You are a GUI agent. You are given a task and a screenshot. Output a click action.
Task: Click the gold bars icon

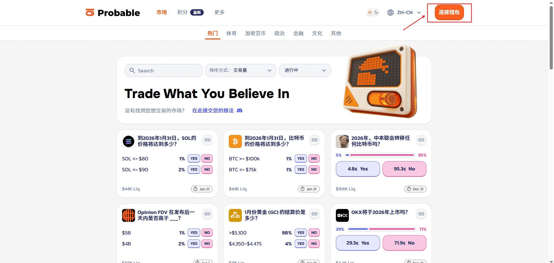click(235, 215)
